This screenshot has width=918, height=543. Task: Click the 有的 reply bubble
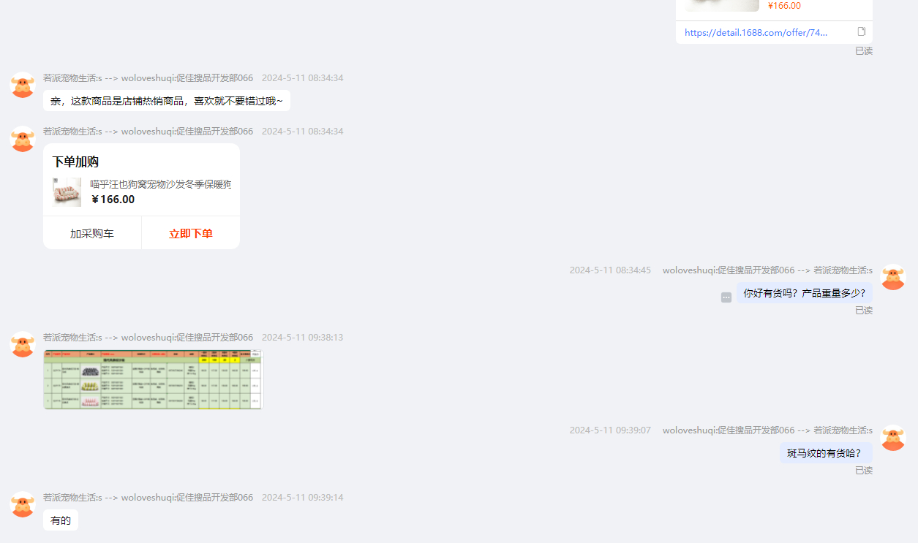point(61,520)
